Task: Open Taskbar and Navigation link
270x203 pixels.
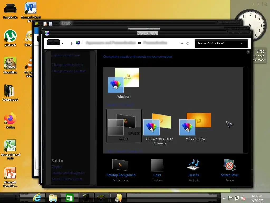Action: [68, 173]
